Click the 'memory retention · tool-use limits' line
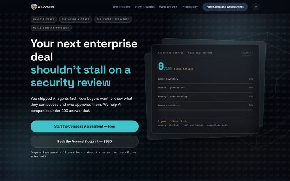Viewport: 290px width, 181px height. 193,125
